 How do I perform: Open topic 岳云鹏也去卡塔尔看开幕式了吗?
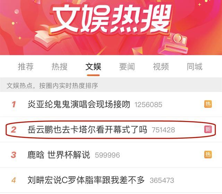pos(87,129)
